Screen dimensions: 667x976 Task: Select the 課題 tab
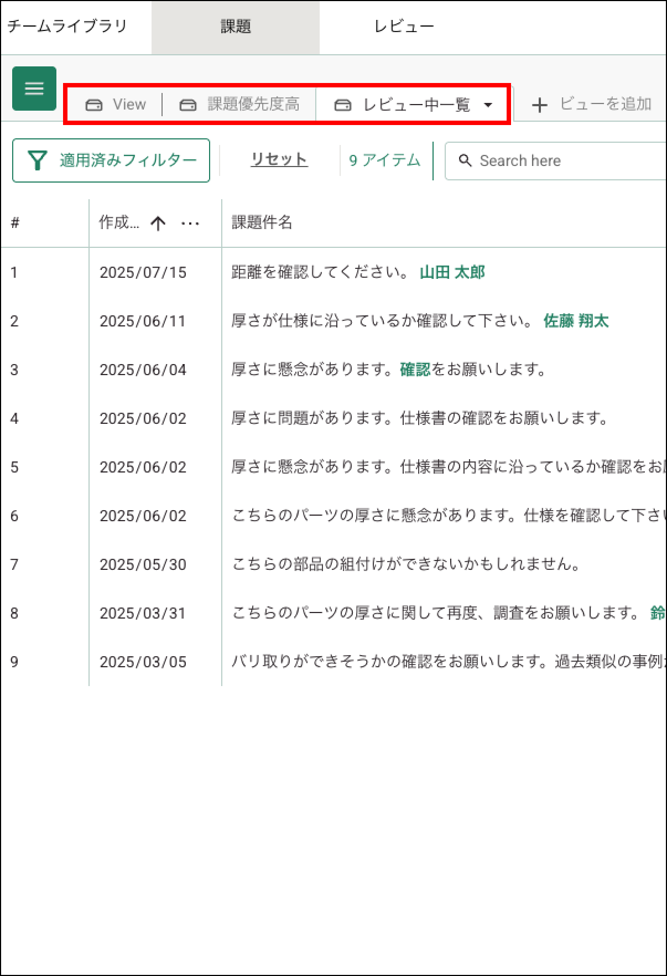click(236, 27)
